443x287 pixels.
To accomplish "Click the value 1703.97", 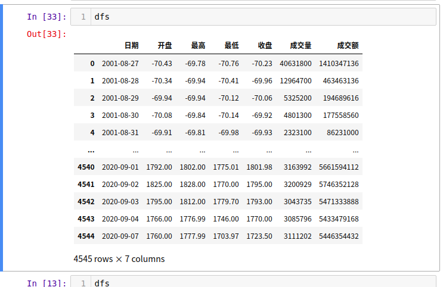I will click(x=226, y=236).
